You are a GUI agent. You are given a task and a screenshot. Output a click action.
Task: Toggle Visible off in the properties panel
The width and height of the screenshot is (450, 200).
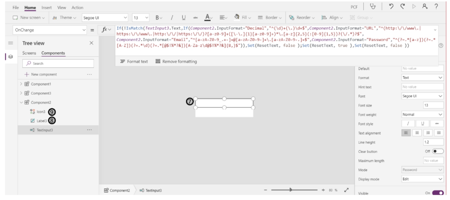(x=438, y=193)
